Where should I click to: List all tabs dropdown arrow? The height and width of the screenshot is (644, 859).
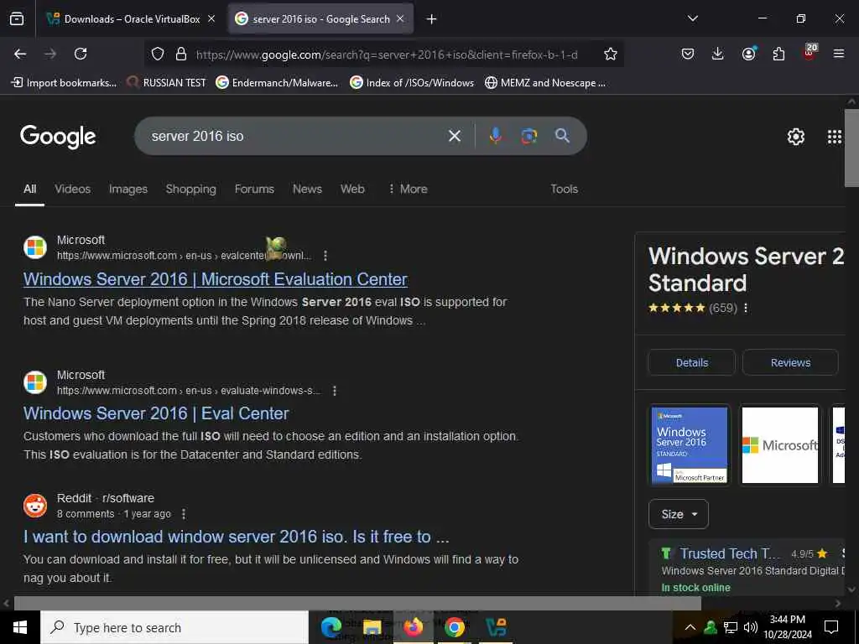coord(692,18)
